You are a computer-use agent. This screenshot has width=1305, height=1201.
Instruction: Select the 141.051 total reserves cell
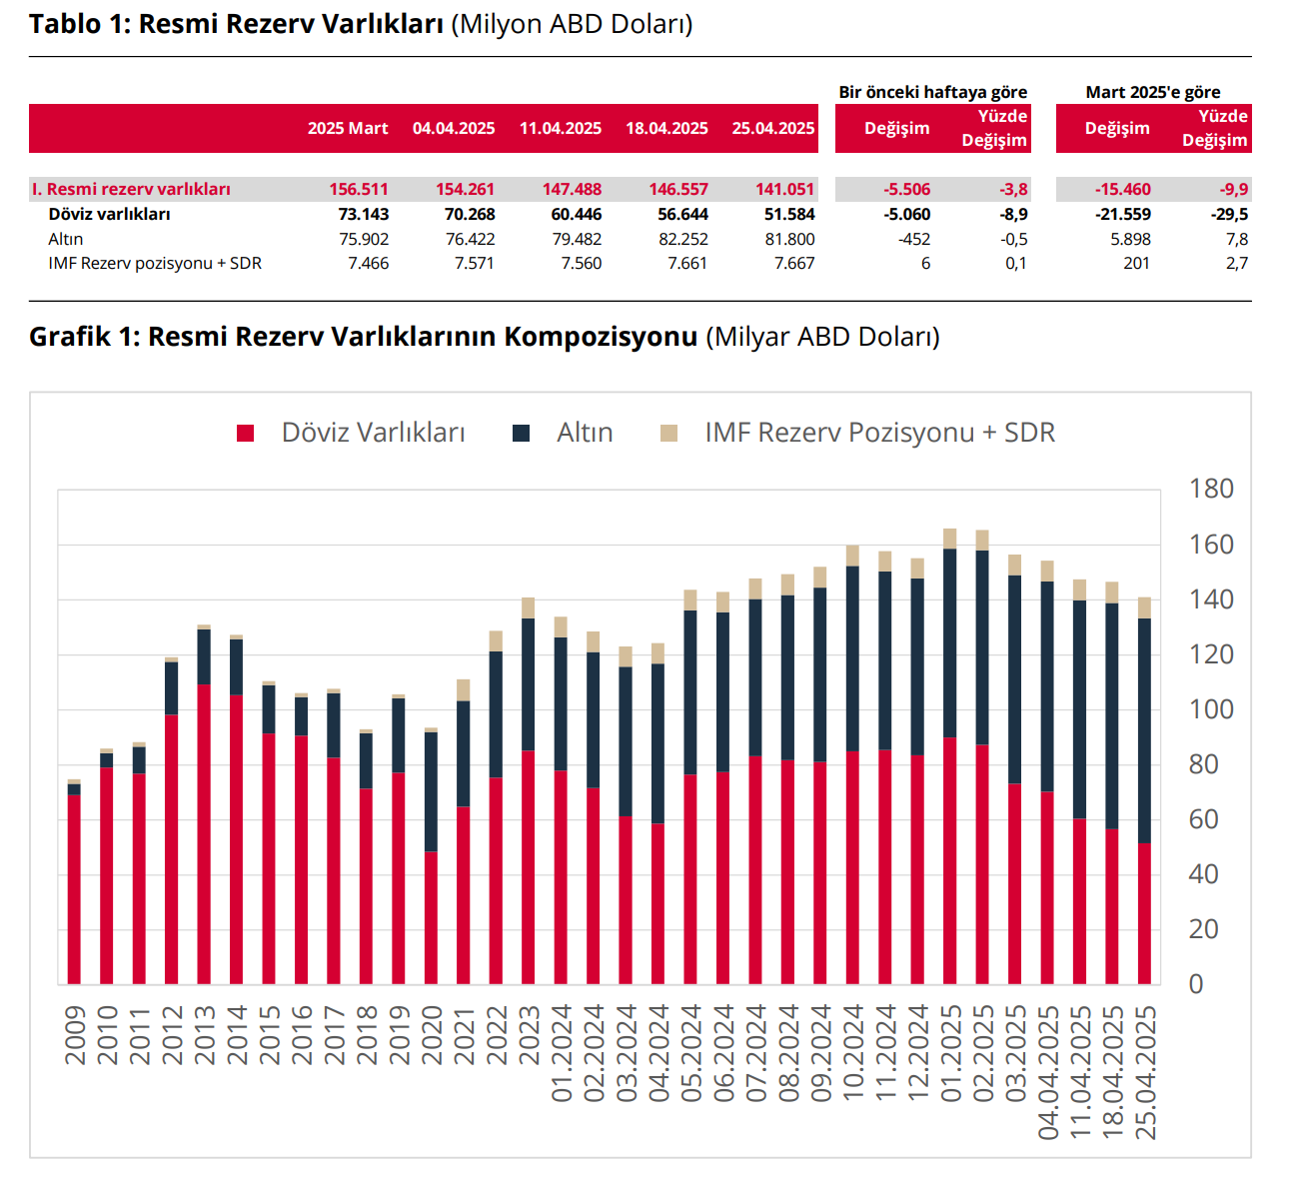(784, 190)
